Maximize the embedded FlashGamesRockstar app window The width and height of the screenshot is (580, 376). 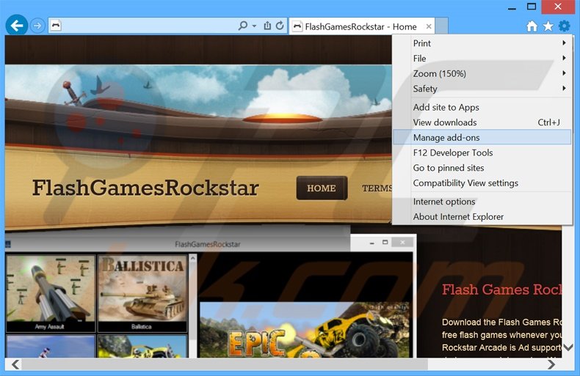(x=385, y=243)
